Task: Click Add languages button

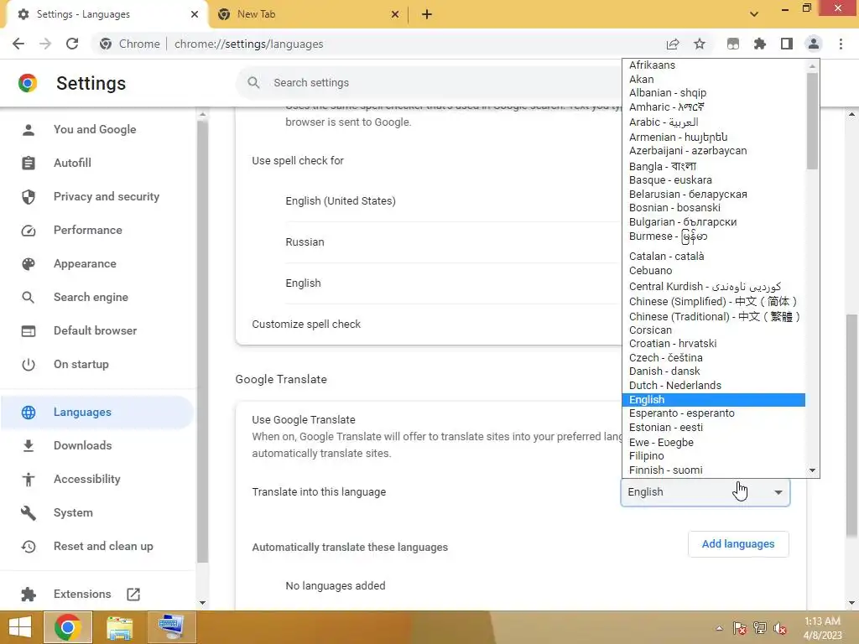Action: pyautogui.click(x=738, y=543)
